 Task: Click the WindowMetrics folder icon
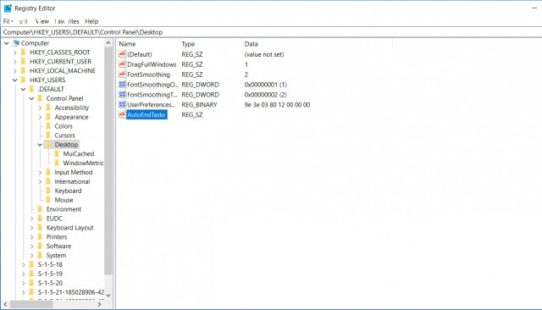click(x=57, y=163)
